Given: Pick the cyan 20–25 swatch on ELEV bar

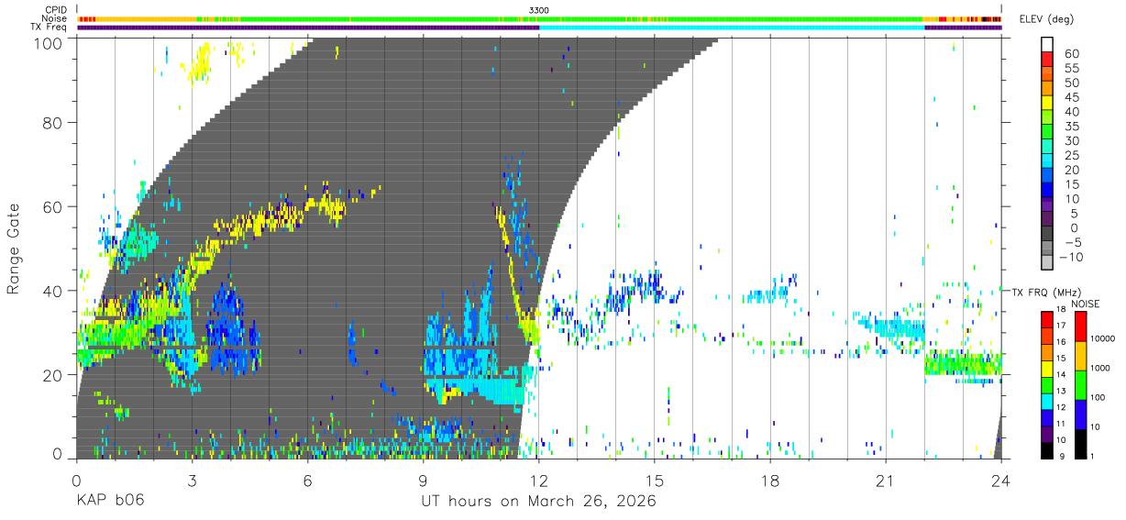Looking at the screenshot, I should [1049, 162].
